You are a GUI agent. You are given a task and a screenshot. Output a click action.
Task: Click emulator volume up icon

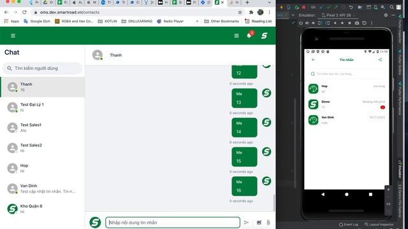pos(307,23)
